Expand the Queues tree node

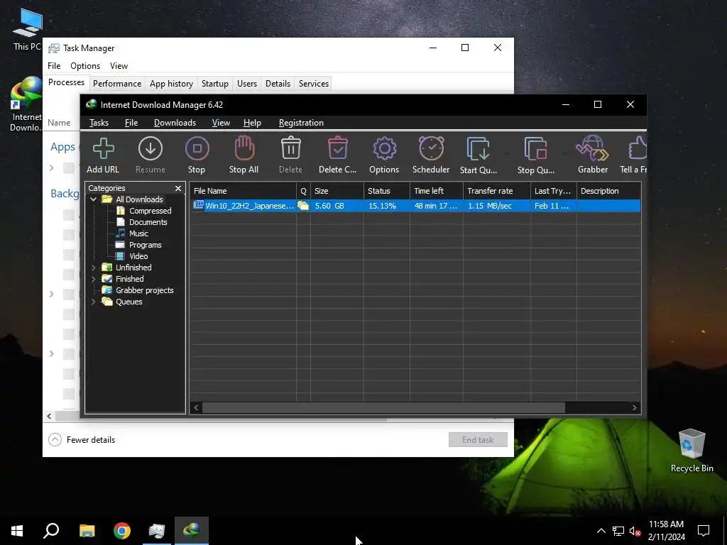[x=93, y=302]
